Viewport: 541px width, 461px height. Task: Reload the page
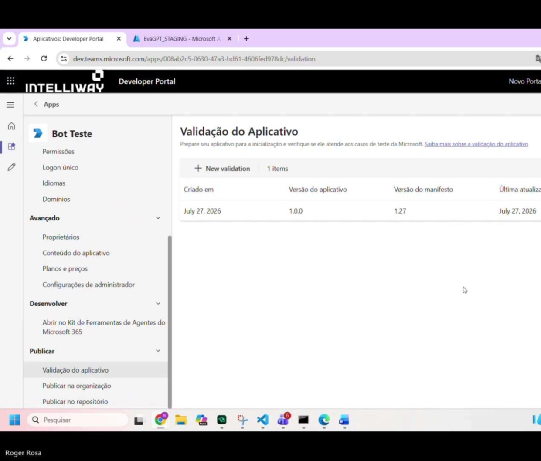click(44, 58)
